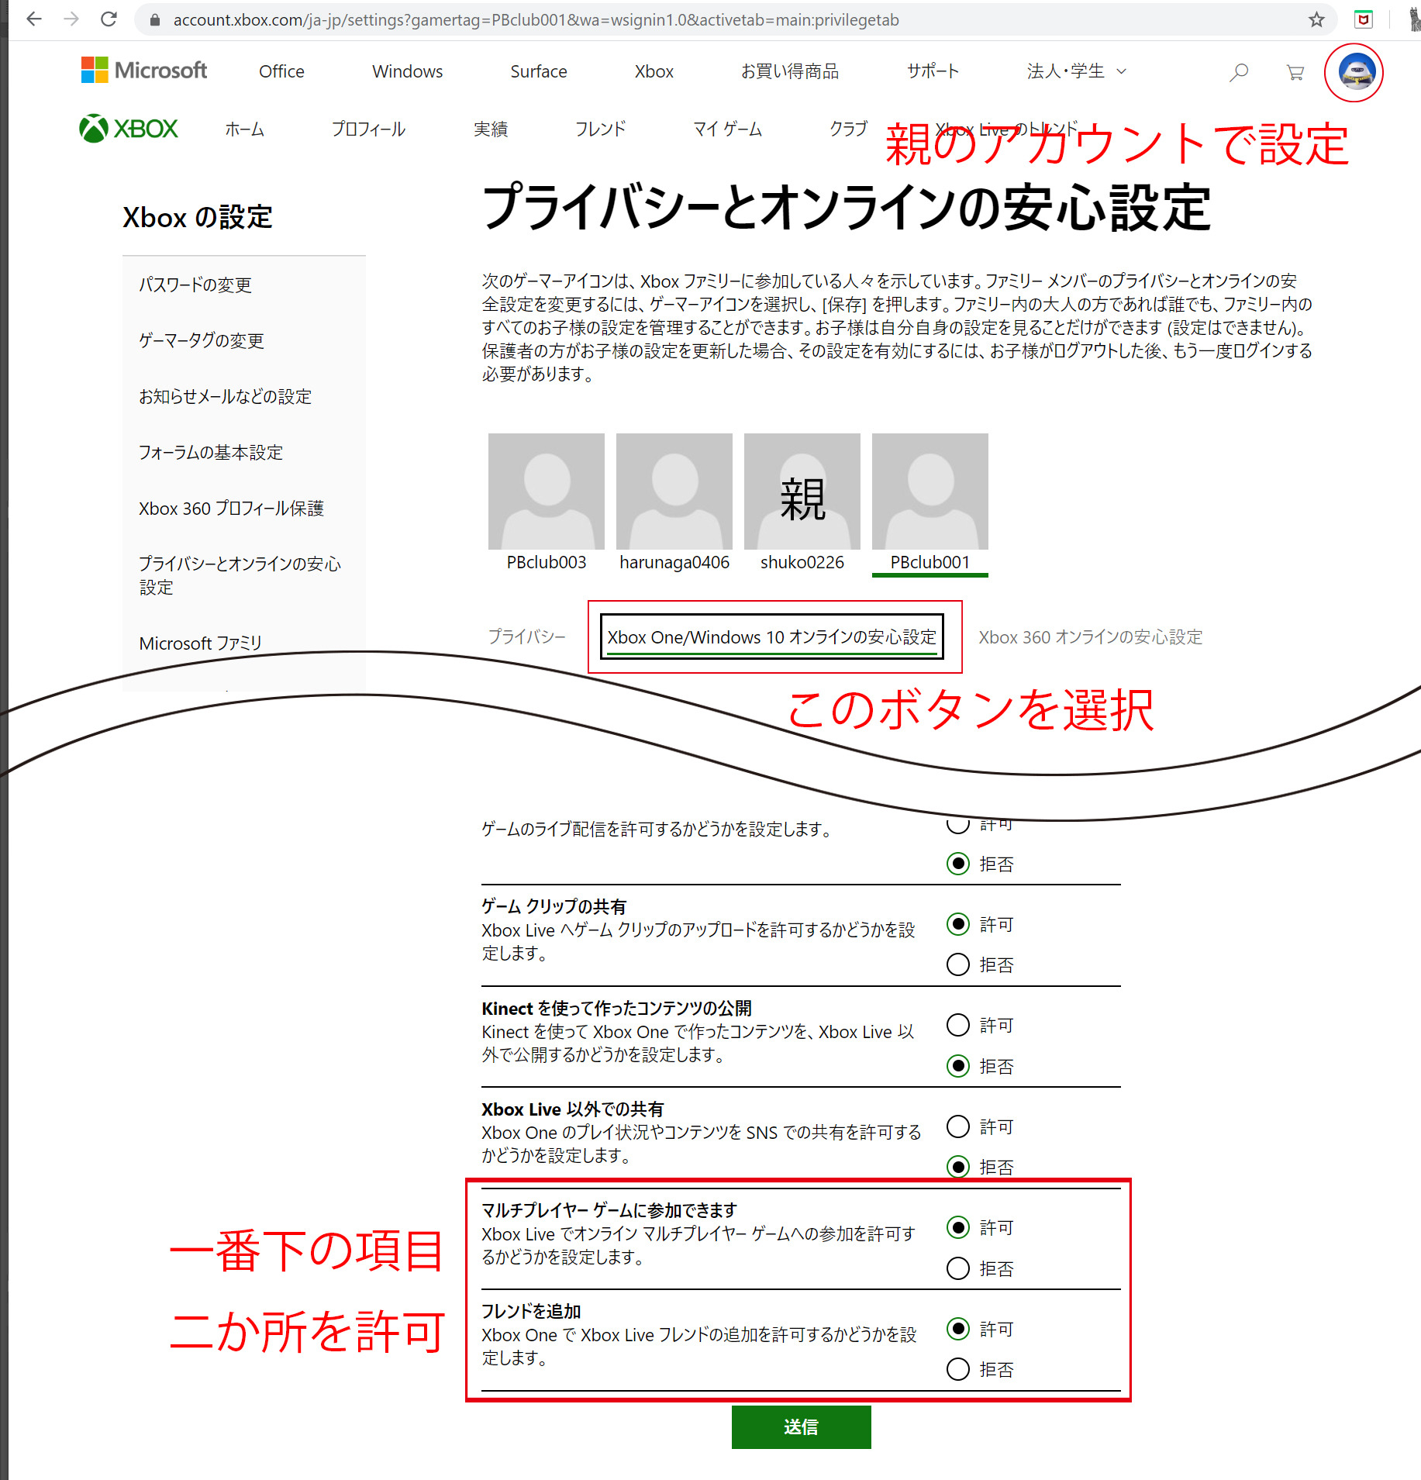The width and height of the screenshot is (1421, 1480).
Task: Open Microsoft ファミリ in sidebar
Action: point(200,643)
